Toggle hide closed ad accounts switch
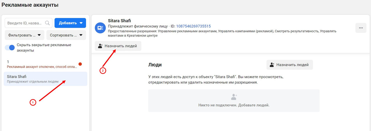 coord(10,48)
